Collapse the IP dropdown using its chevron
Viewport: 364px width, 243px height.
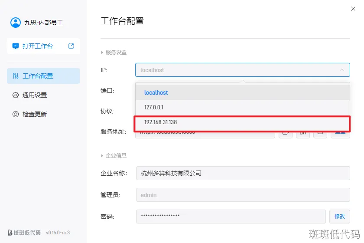pyautogui.click(x=341, y=70)
